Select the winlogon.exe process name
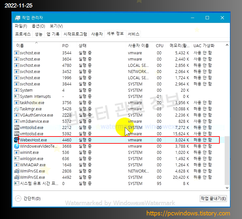The height and width of the screenshot is (219, 242). [32, 159]
